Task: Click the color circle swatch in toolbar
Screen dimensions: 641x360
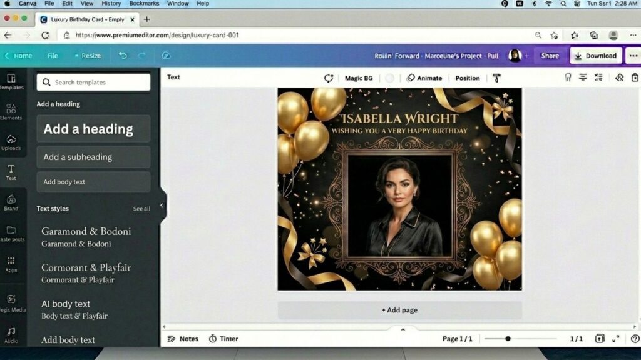Action: tap(389, 78)
